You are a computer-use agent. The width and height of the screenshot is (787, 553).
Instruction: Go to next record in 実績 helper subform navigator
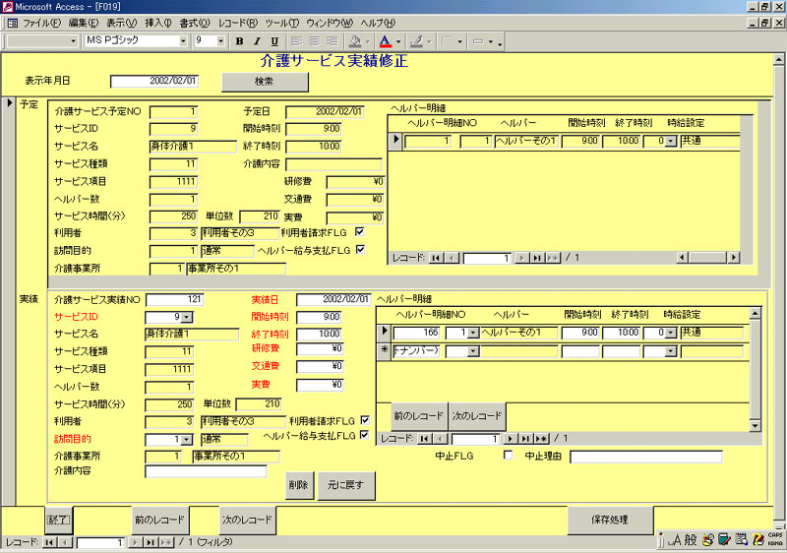click(510, 439)
